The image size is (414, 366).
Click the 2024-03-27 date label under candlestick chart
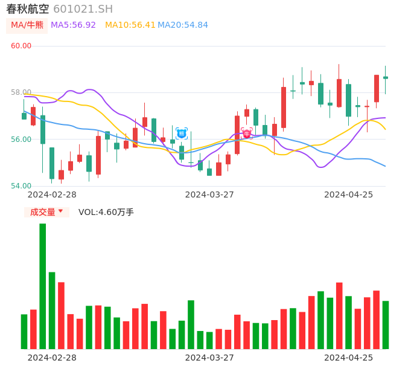[209, 194]
